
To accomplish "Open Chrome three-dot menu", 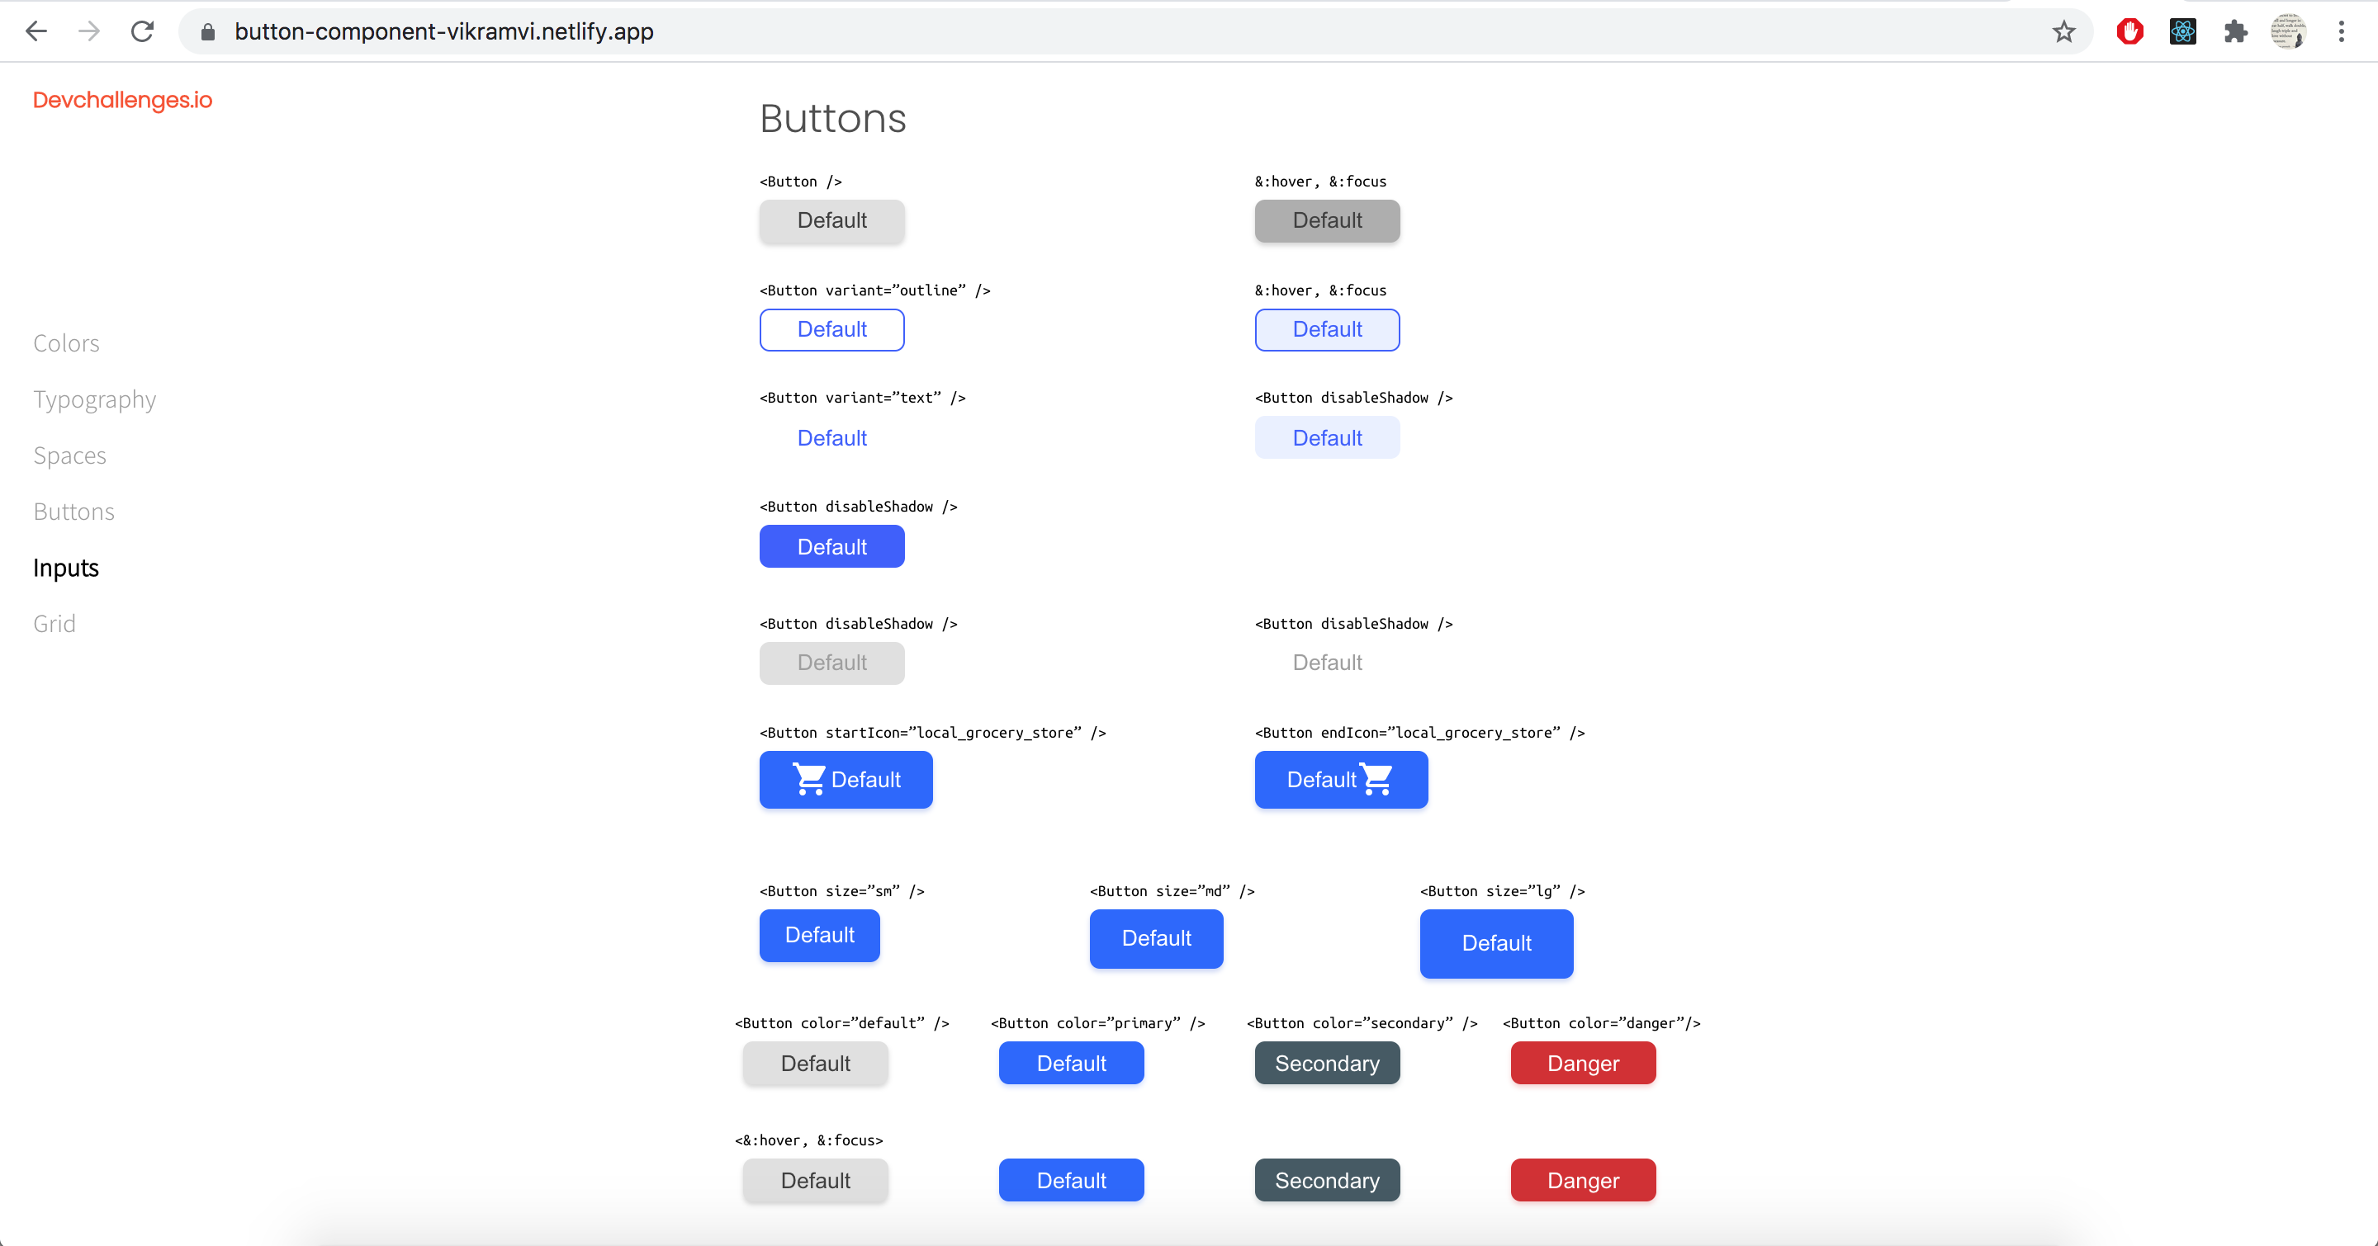I will point(2341,31).
